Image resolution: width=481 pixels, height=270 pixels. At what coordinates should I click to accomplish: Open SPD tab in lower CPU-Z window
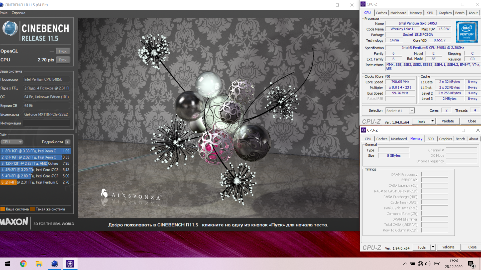click(x=431, y=139)
